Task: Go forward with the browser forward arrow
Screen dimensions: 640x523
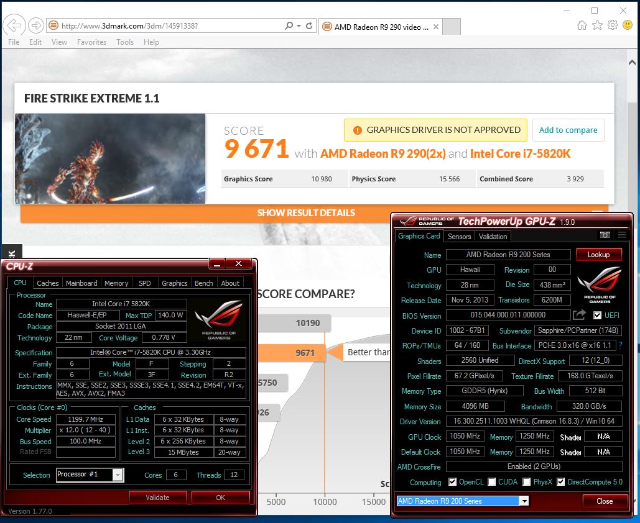Action: tap(36, 25)
